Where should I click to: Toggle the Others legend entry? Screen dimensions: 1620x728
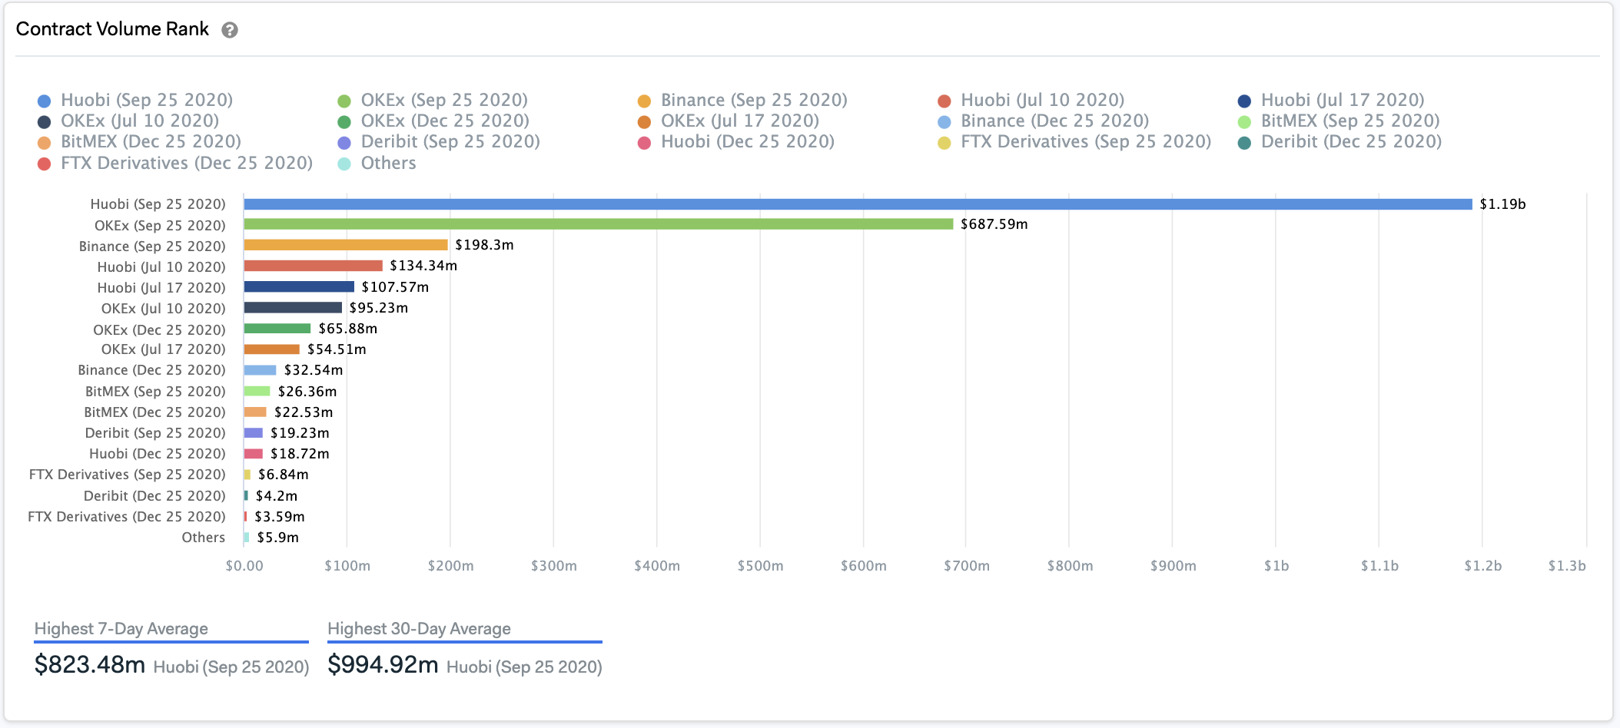point(377,163)
